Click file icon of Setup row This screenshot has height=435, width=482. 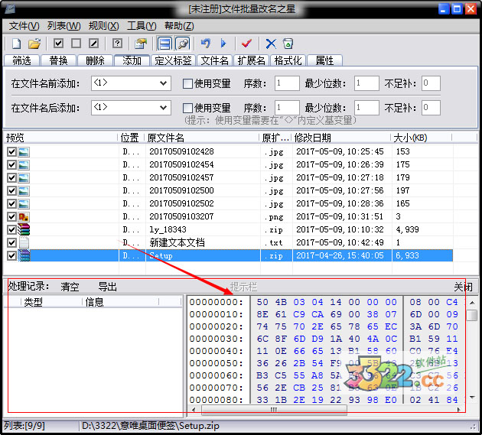24,255
